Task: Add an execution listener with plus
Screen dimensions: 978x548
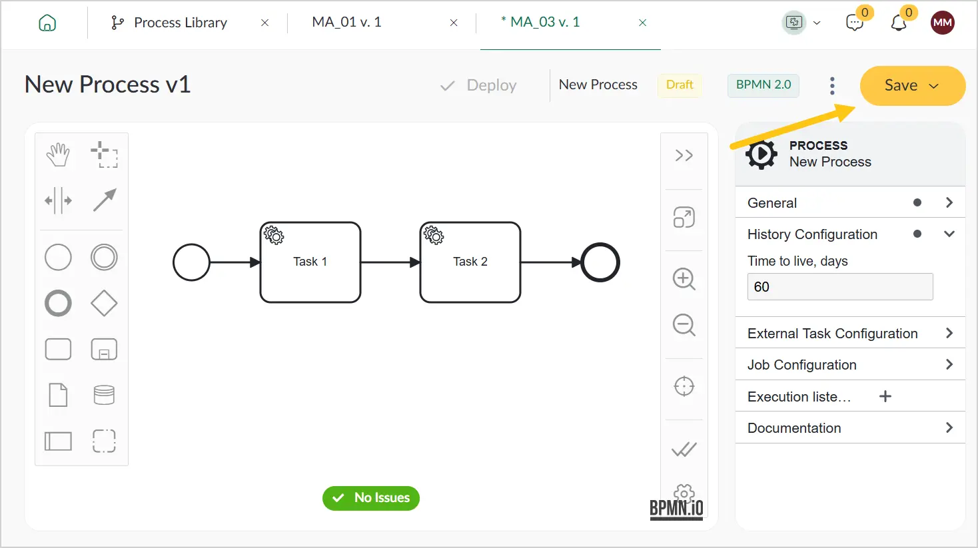Action: click(x=885, y=397)
